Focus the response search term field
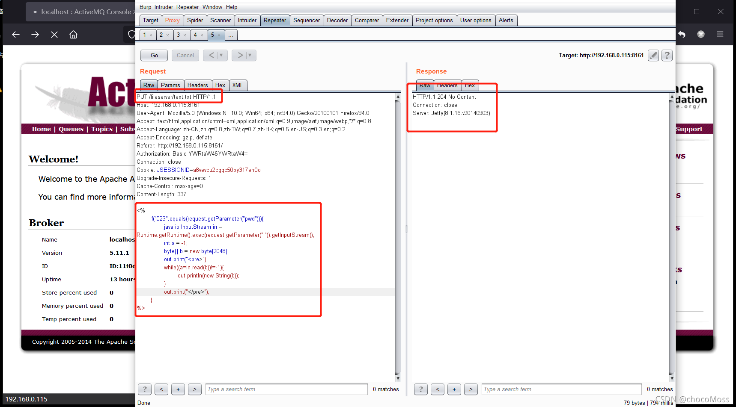Image resolution: width=736 pixels, height=407 pixels. pyautogui.click(x=561, y=389)
